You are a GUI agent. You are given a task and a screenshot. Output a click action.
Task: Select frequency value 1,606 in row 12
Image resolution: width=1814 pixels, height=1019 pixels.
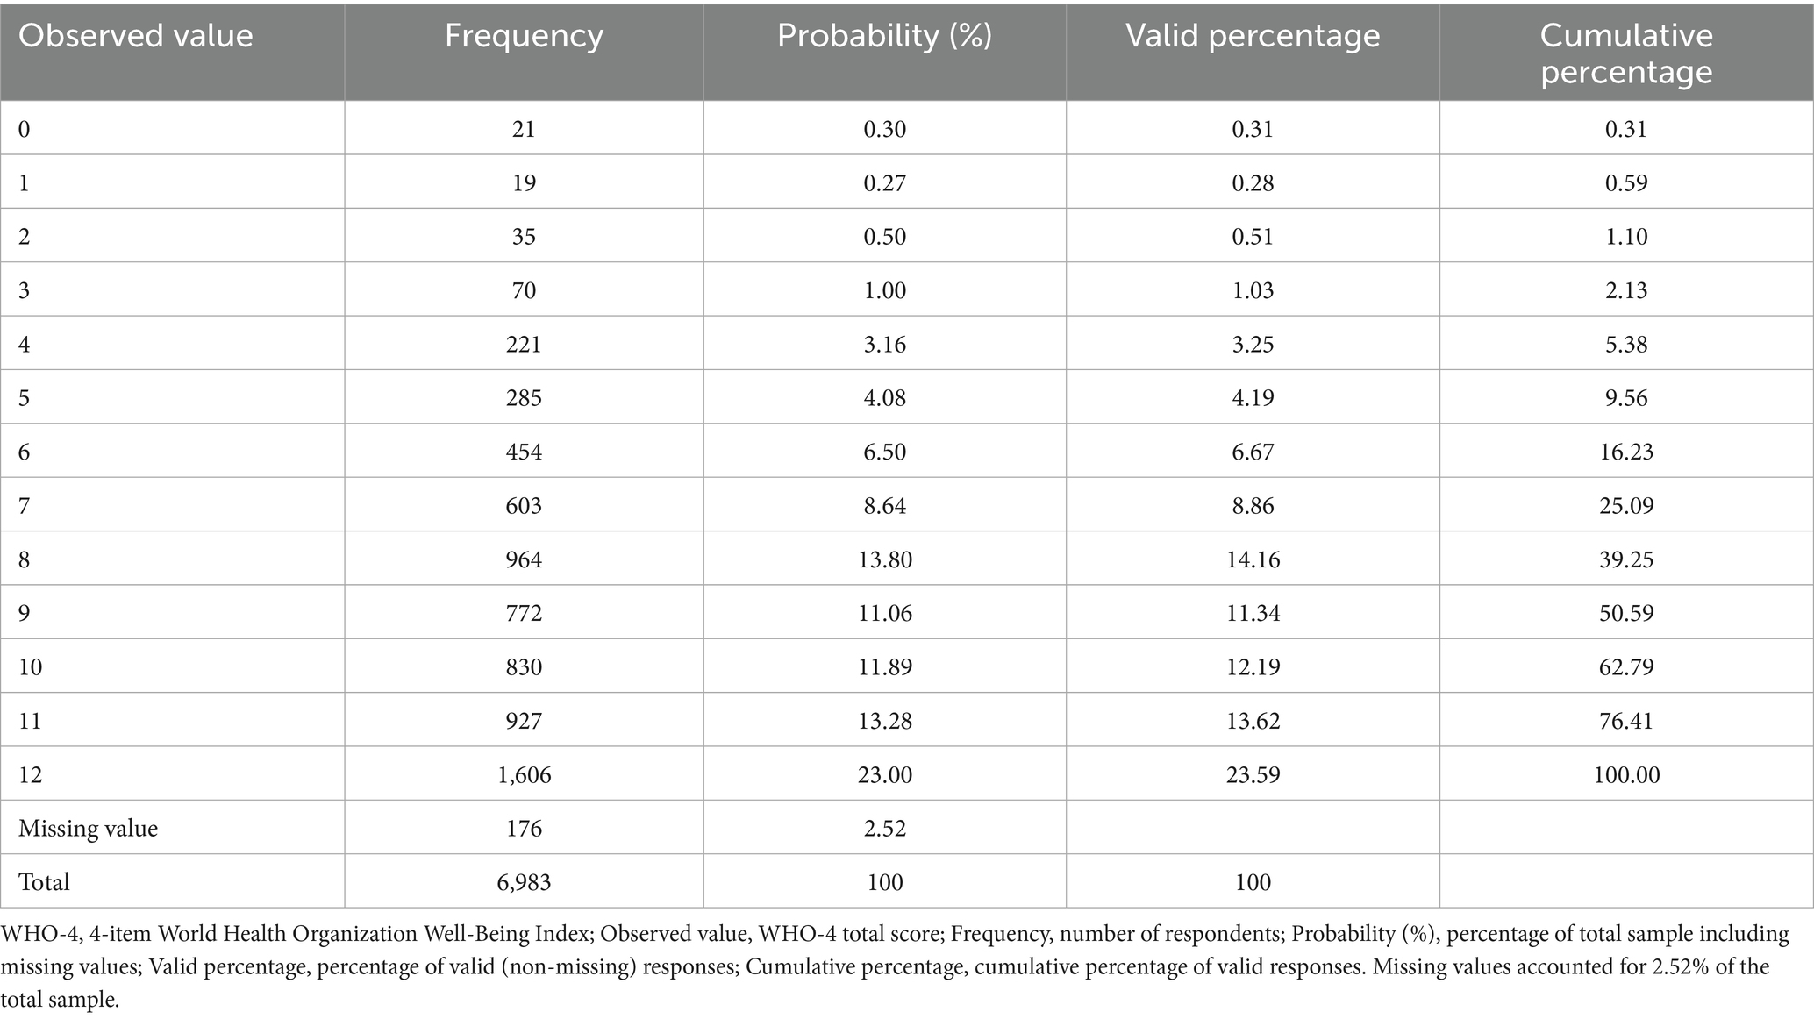tap(524, 774)
